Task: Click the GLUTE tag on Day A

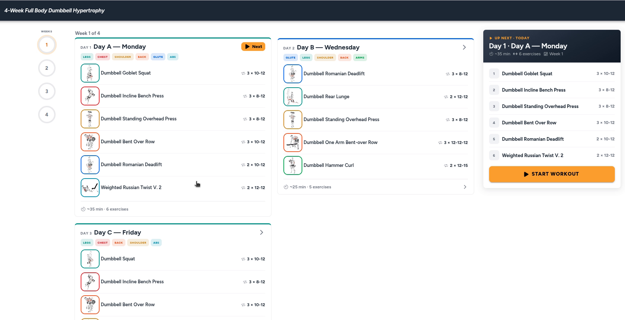Action: tap(158, 57)
